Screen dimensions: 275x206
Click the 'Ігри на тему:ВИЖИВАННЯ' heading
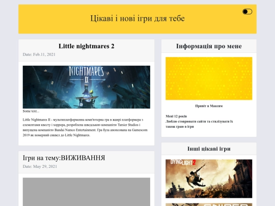64,158
